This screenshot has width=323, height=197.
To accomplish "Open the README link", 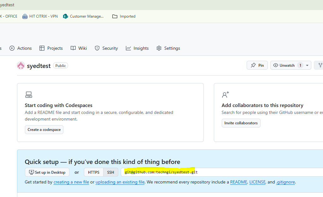I will [x=238, y=182].
